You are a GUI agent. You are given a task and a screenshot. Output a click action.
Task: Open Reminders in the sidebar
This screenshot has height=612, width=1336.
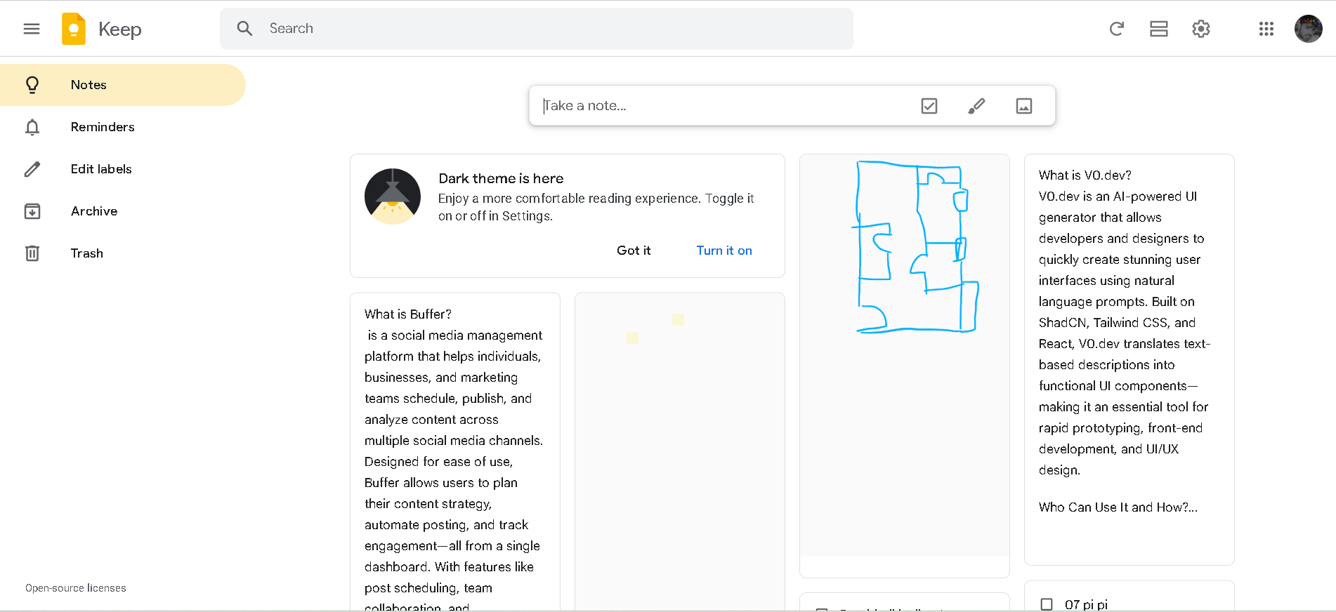(x=123, y=127)
